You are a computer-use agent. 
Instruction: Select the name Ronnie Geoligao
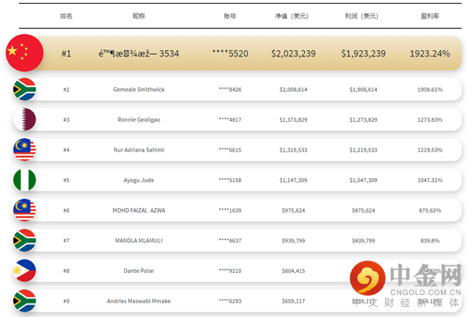139,119
